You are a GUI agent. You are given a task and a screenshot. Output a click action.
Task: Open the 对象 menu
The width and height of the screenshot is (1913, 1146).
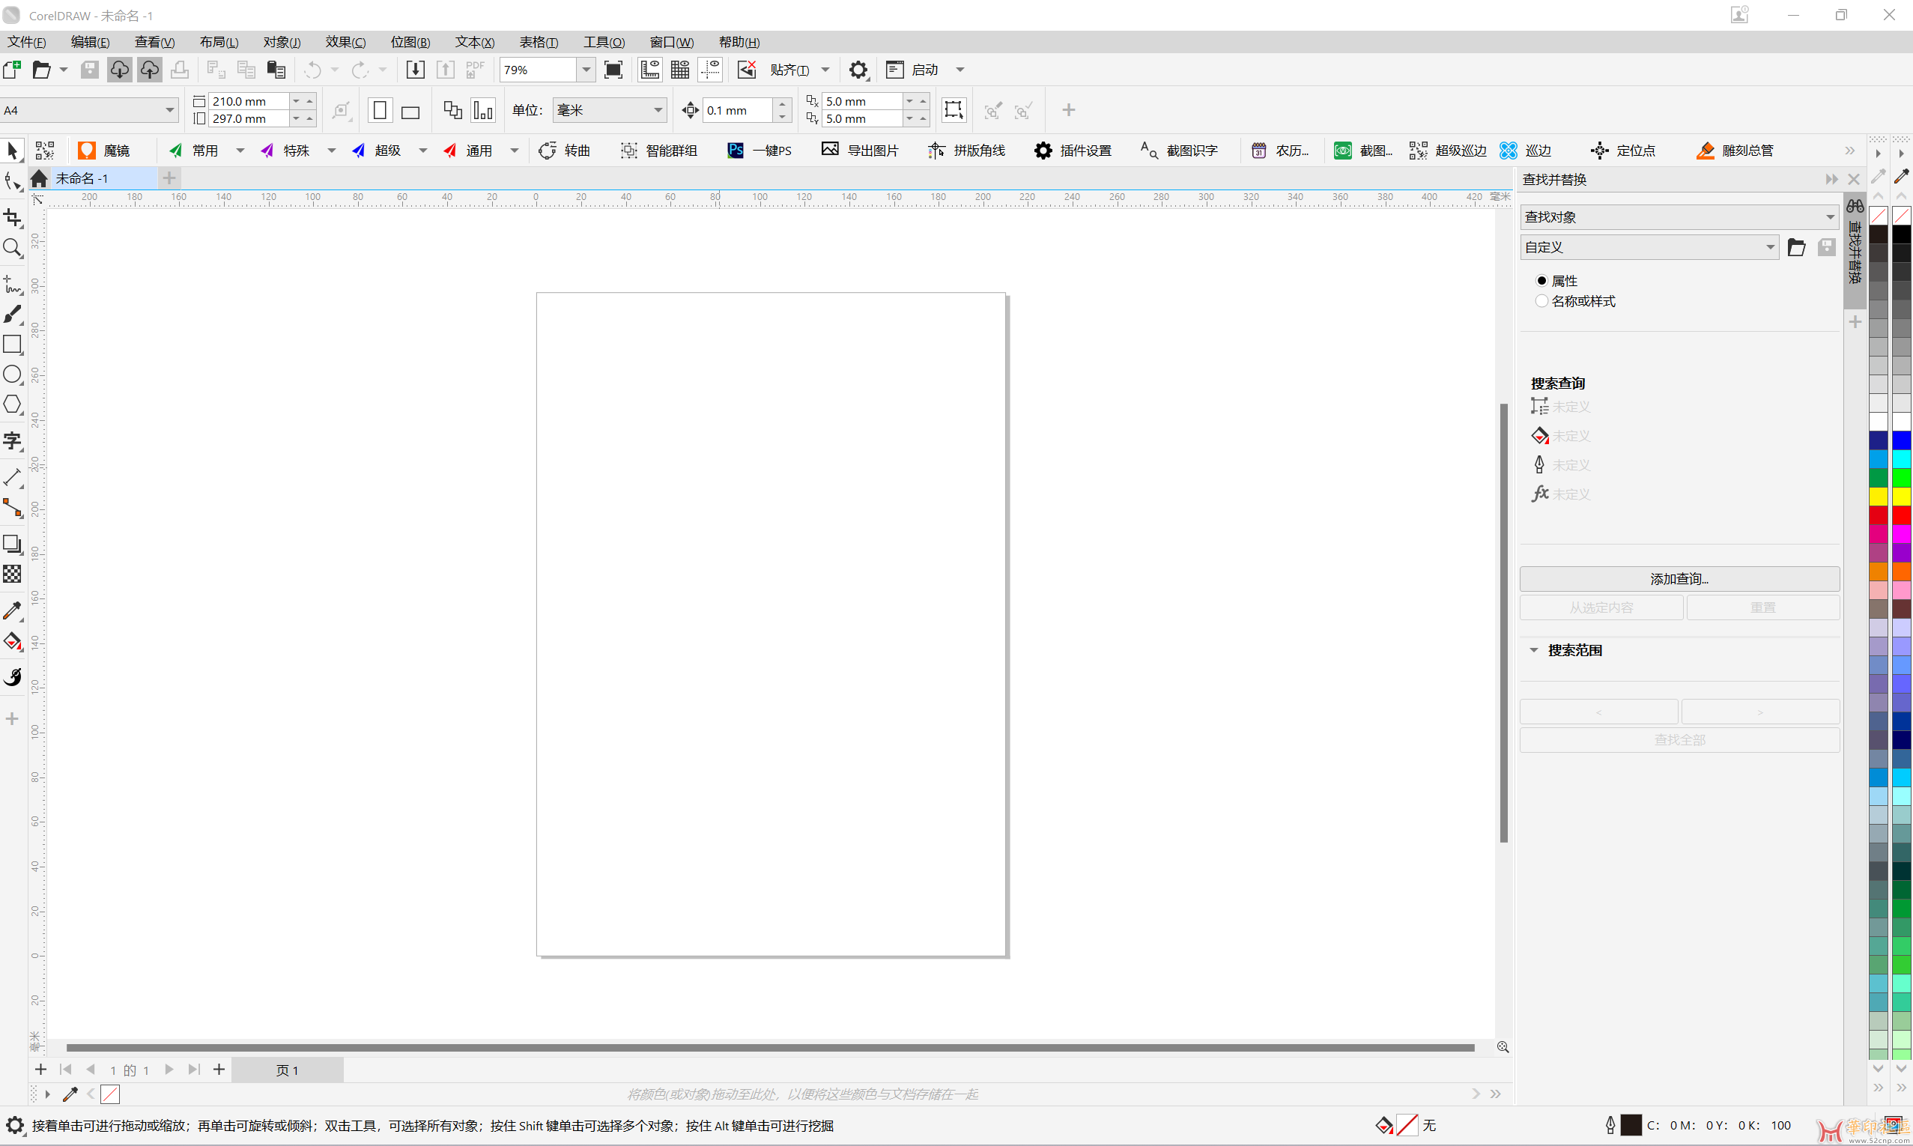click(x=282, y=42)
